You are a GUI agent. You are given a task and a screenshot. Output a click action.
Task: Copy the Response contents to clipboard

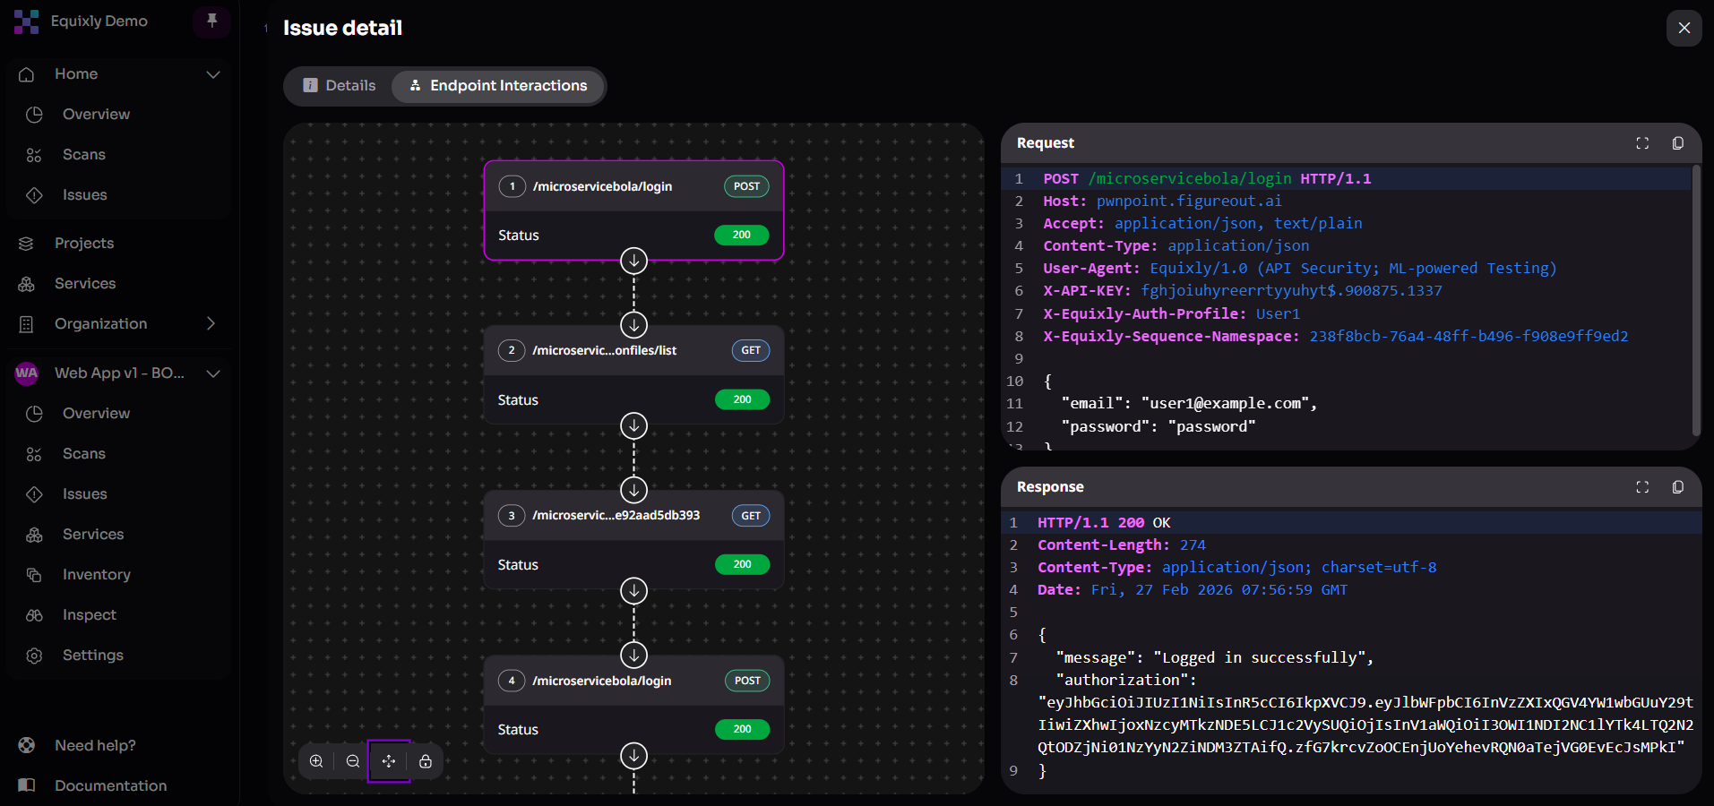(1677, 487)
